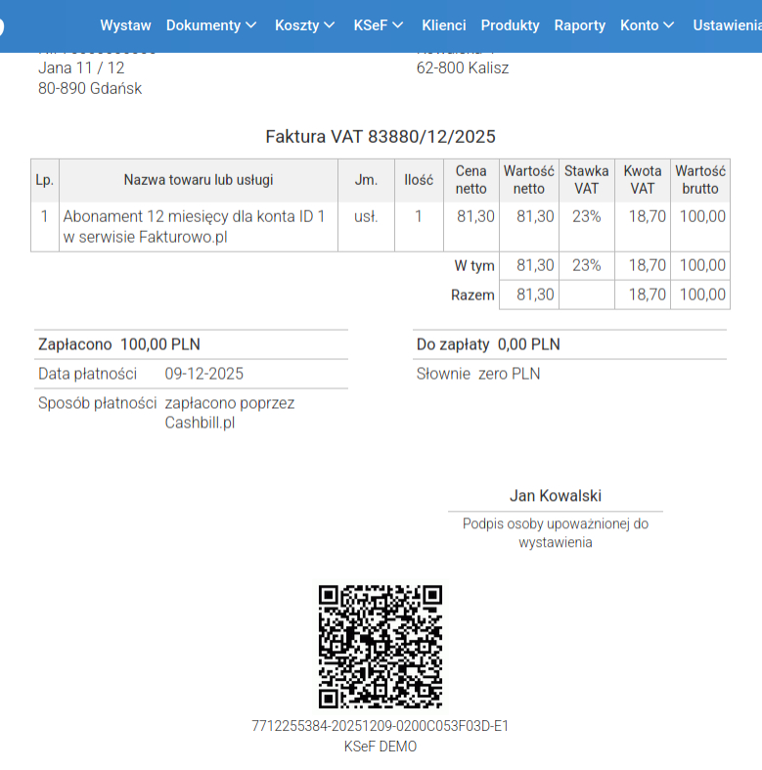The width and height of the screenshot is (762, 770).
Task: Open the Raporty page
Action: (579, 25)
